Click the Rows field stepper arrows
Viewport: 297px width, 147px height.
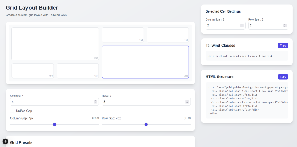pyautogui.click(x=187, y=102)
